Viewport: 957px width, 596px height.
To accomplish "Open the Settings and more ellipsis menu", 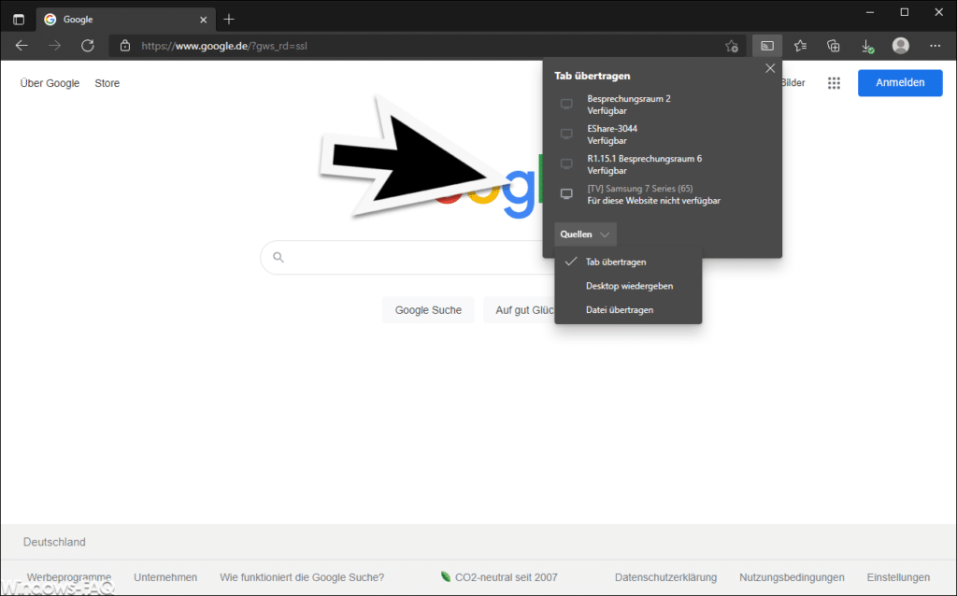I will [x=935, y=46].
